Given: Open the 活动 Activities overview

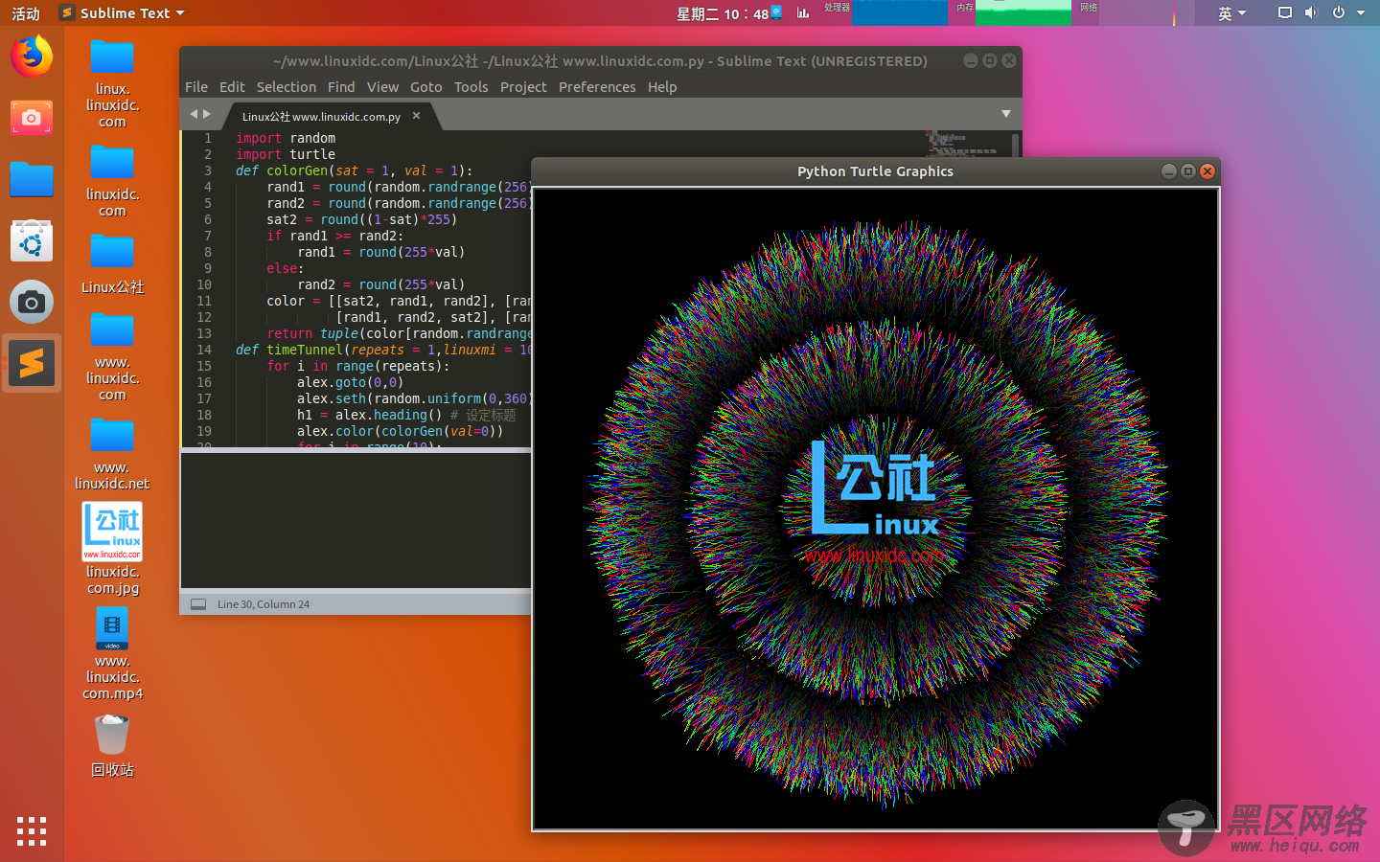Looking at the screenshot, I should point(26,13).
